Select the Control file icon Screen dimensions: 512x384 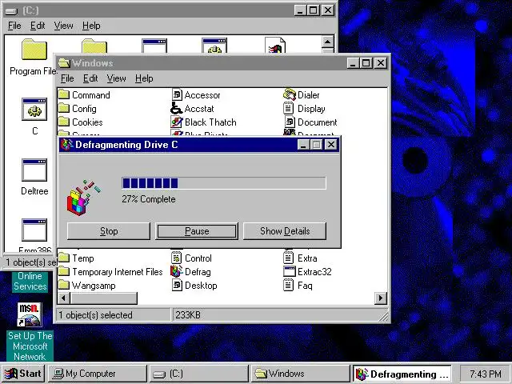[x=177, y=258]
